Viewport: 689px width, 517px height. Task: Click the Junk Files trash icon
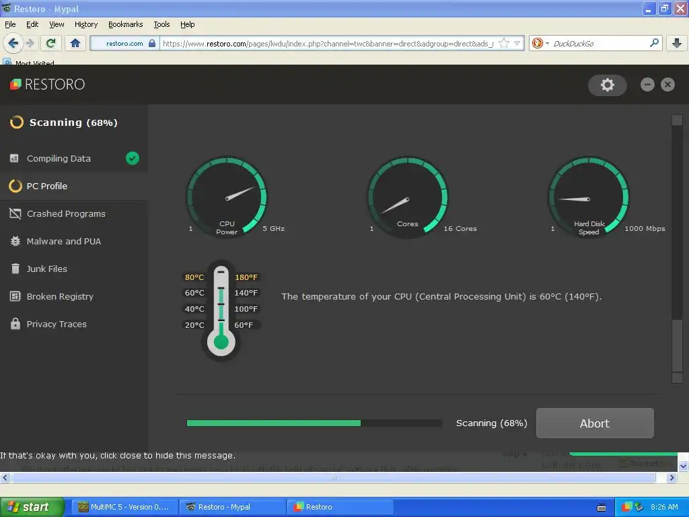tap(15, 269)
